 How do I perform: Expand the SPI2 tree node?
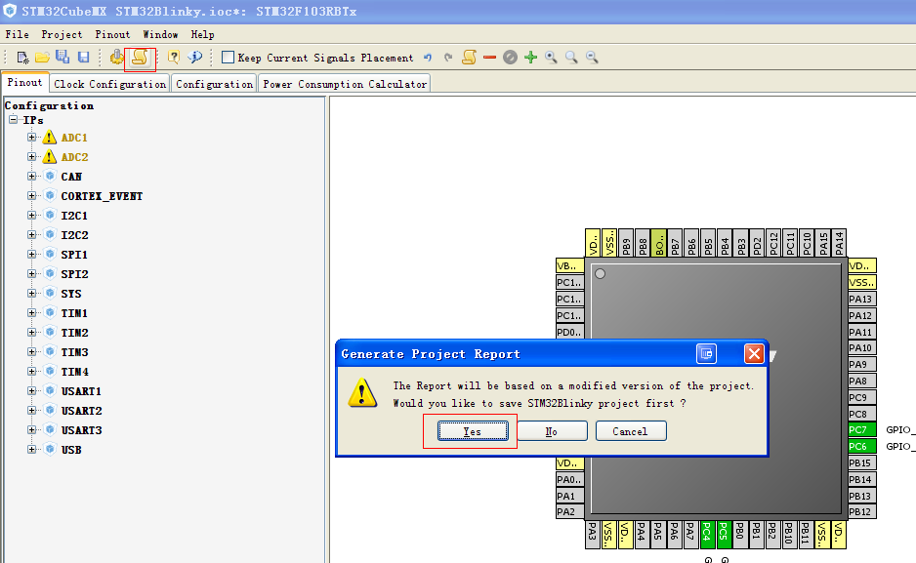[31, 273]
